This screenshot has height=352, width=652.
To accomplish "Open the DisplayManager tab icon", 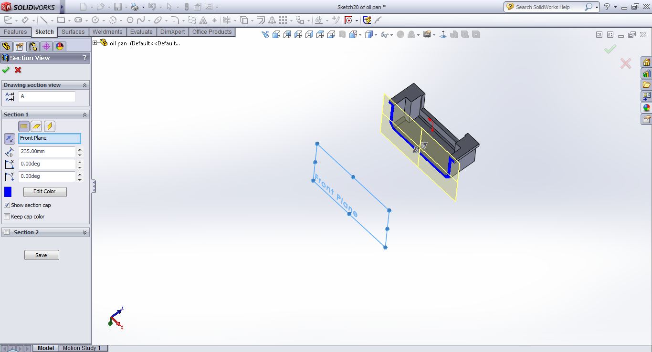I will point(59,46).
